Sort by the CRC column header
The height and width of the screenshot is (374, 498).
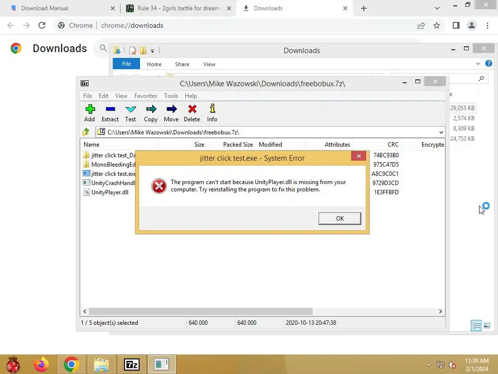(x=377, y=144)
